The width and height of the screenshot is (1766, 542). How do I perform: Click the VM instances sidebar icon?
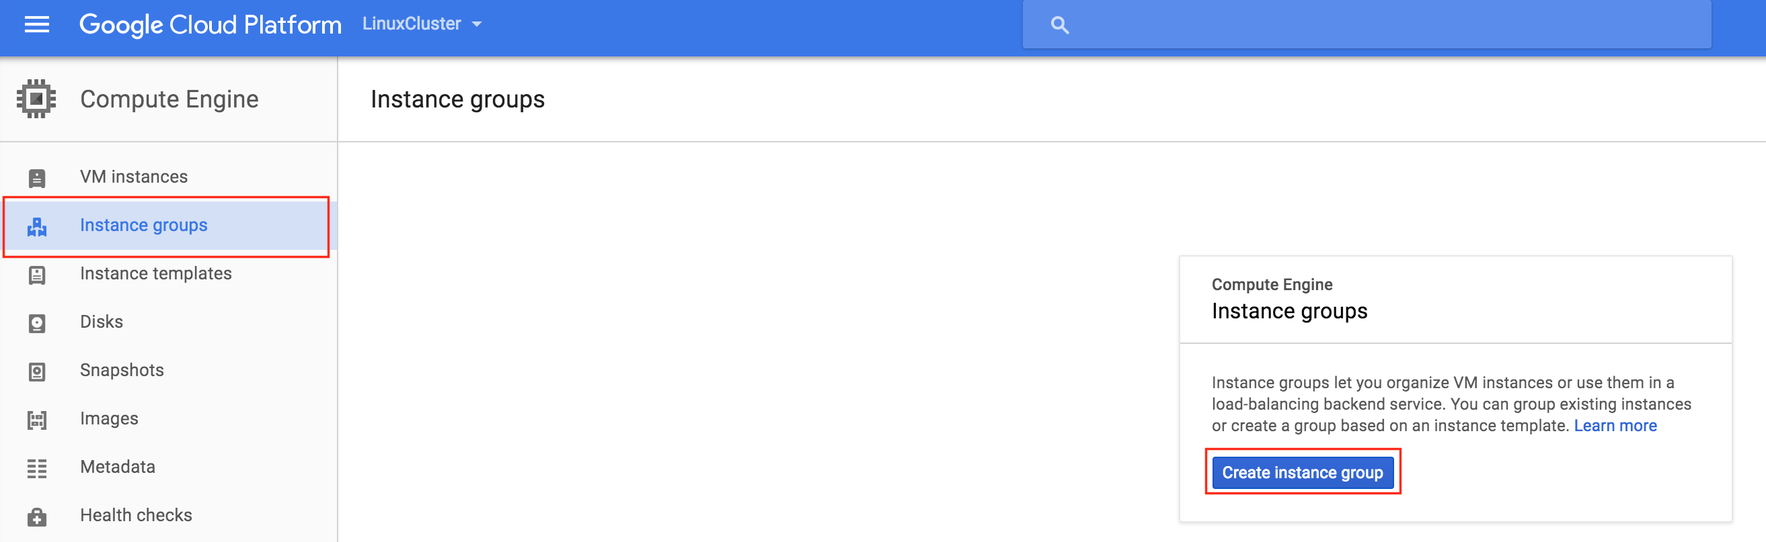pos(37,178)
